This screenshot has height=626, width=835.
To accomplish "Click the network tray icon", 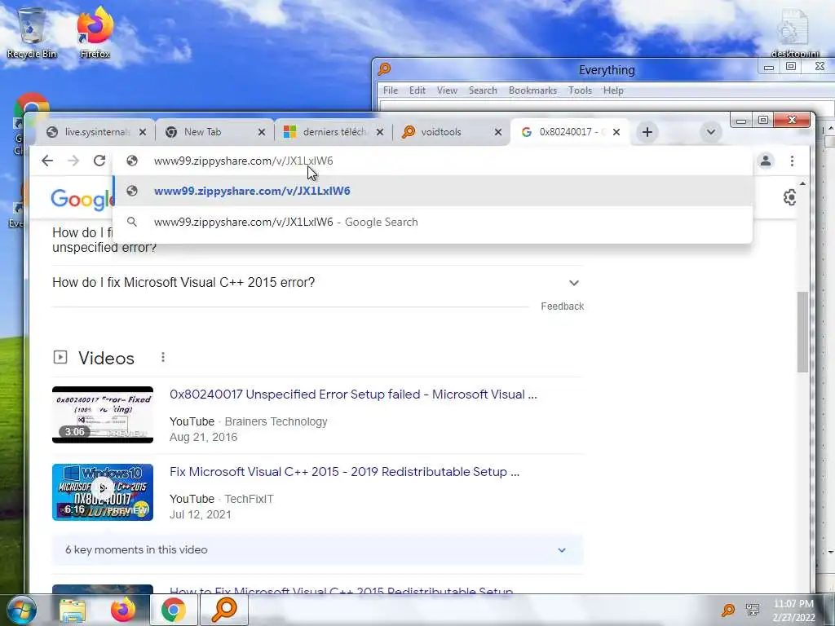I will pos(753,610).
